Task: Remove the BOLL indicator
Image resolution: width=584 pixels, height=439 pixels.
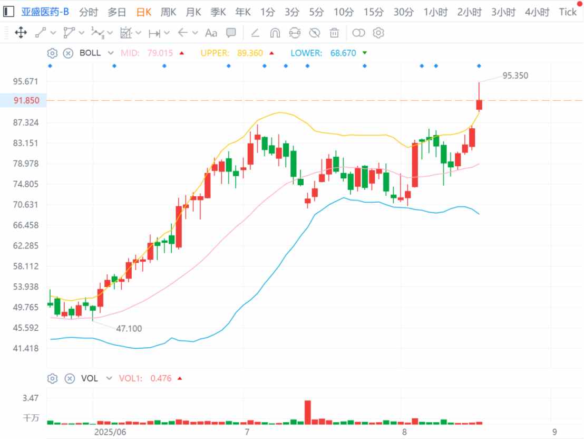Action: (x=68, y=53)
